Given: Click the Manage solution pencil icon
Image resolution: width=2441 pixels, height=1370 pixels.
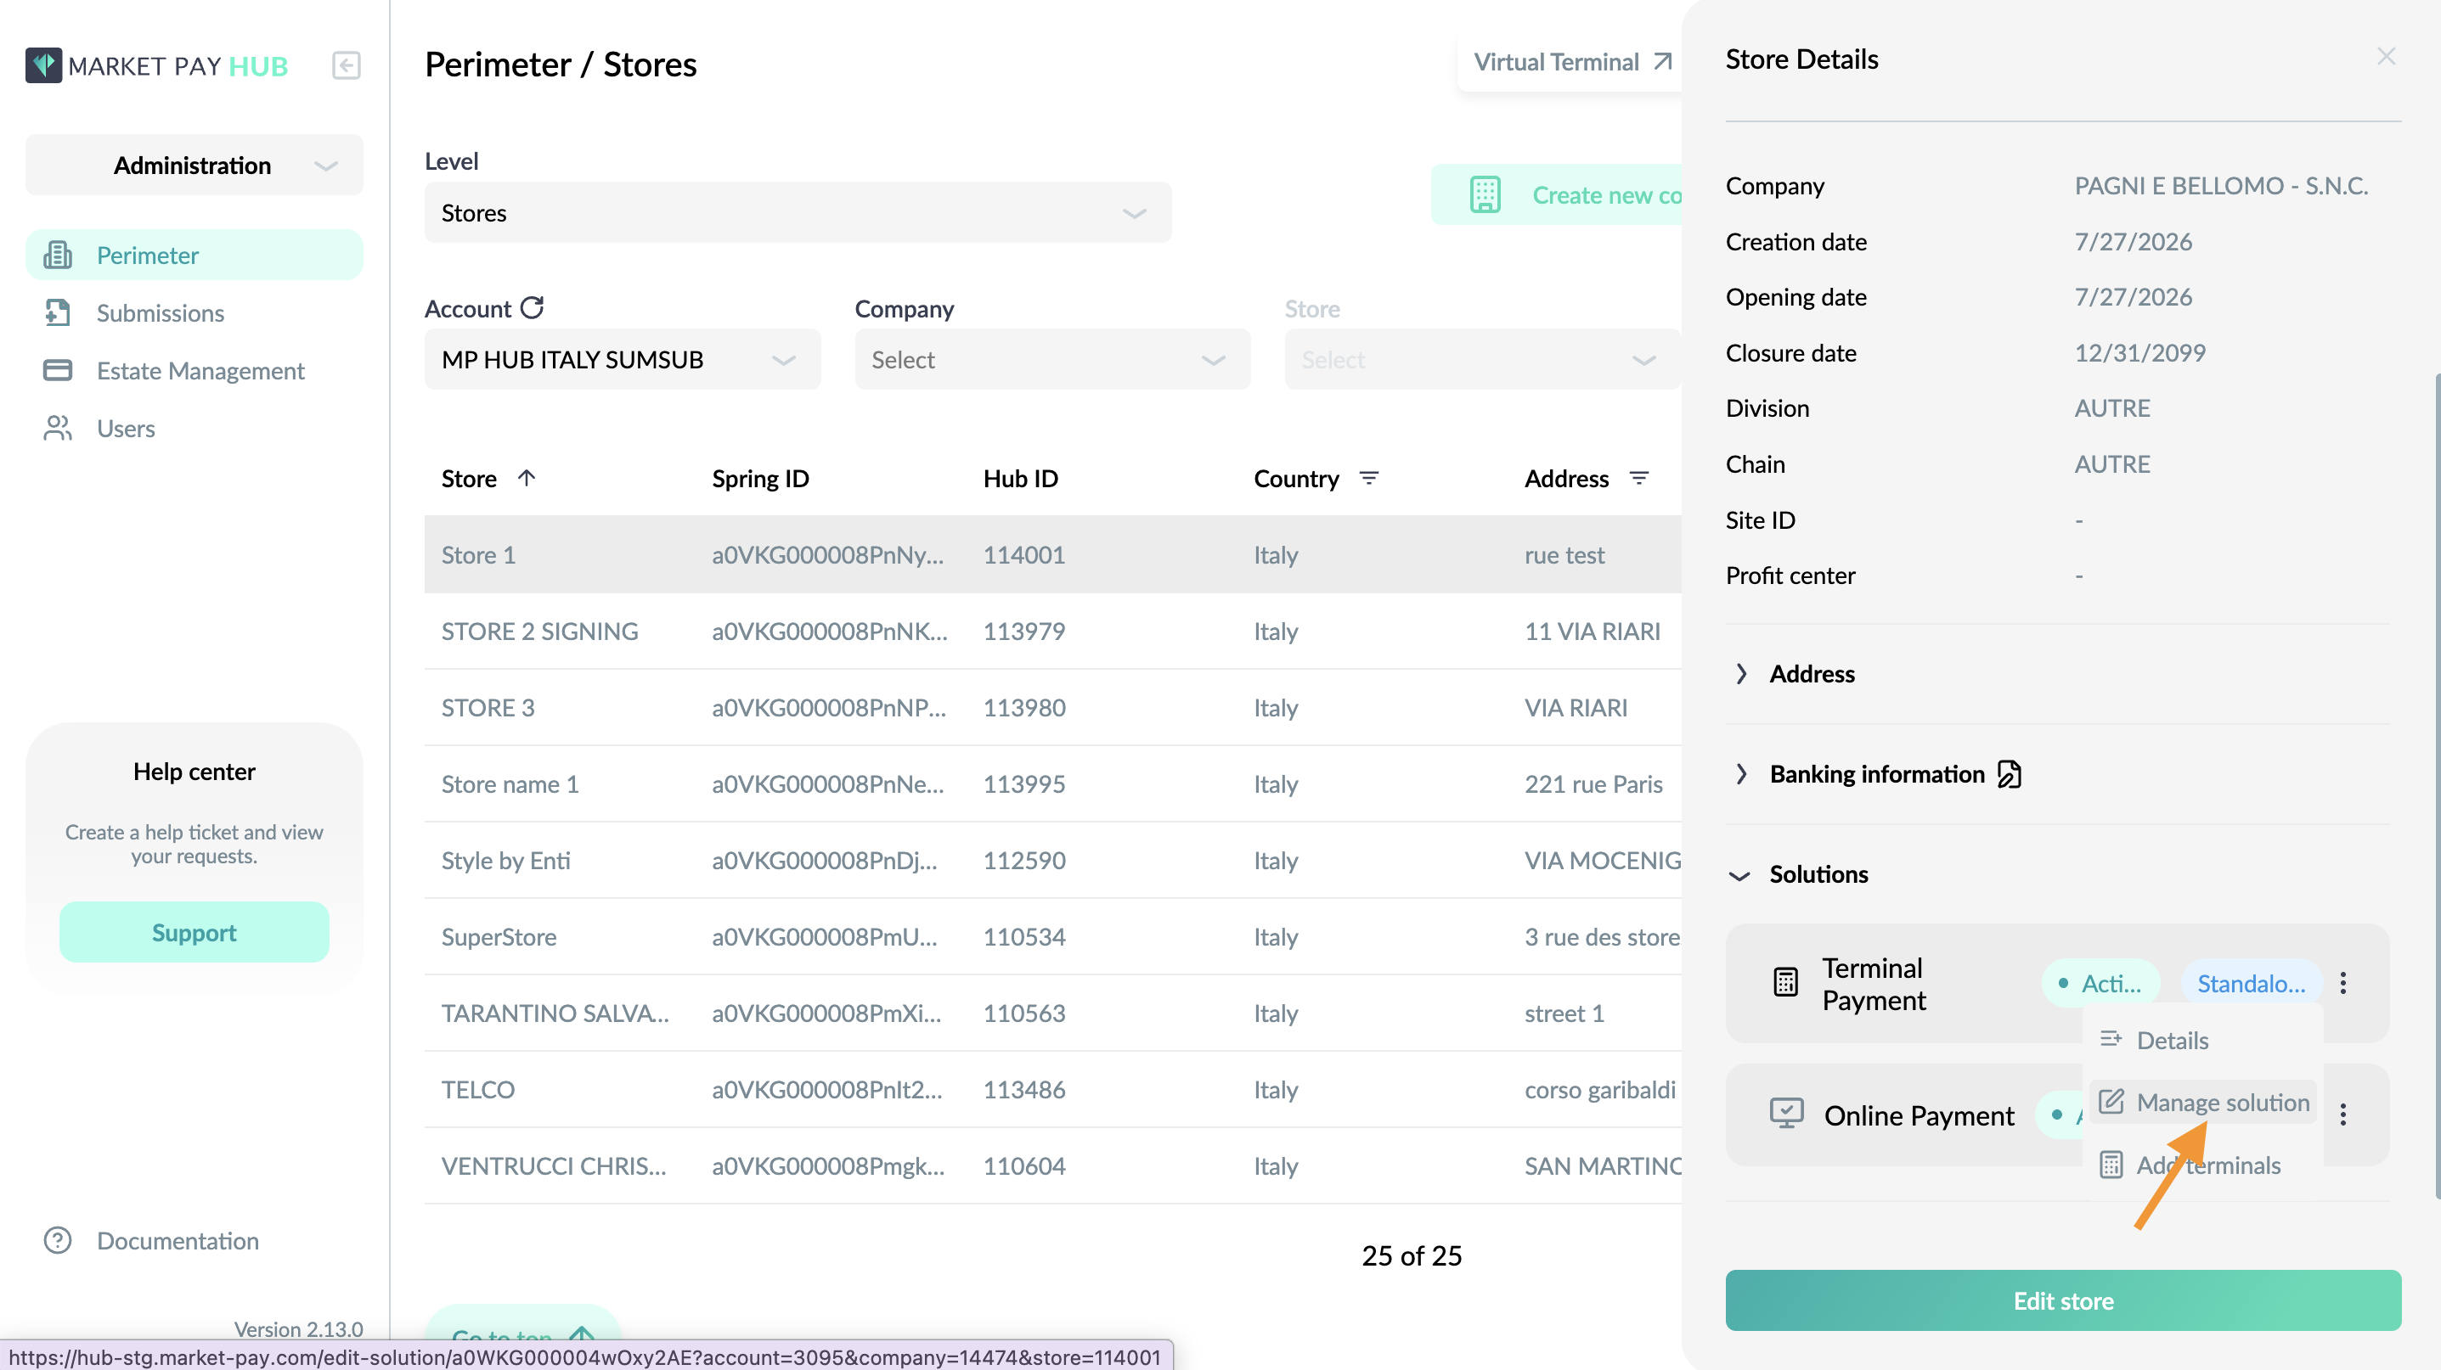Looking at the screenshot, I should click(x=2111, y=1101).
